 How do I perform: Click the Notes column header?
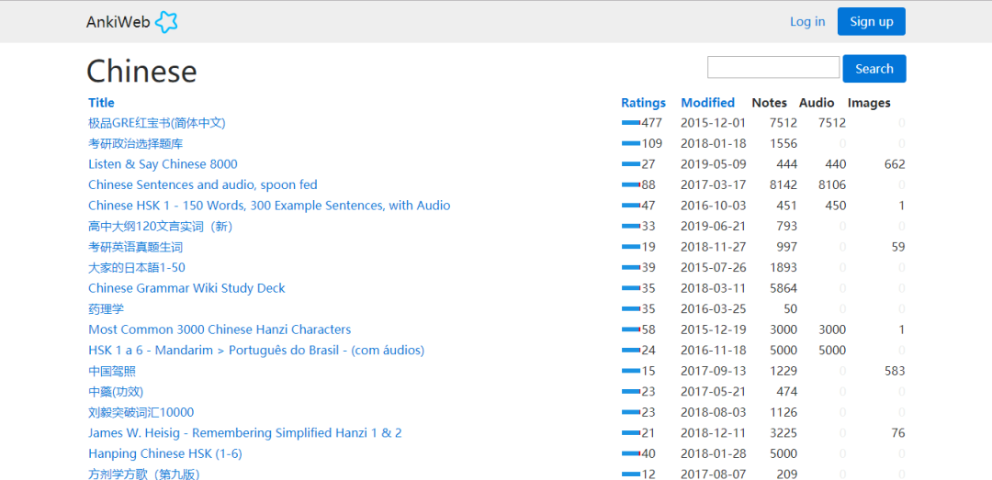tap(770, 103)
